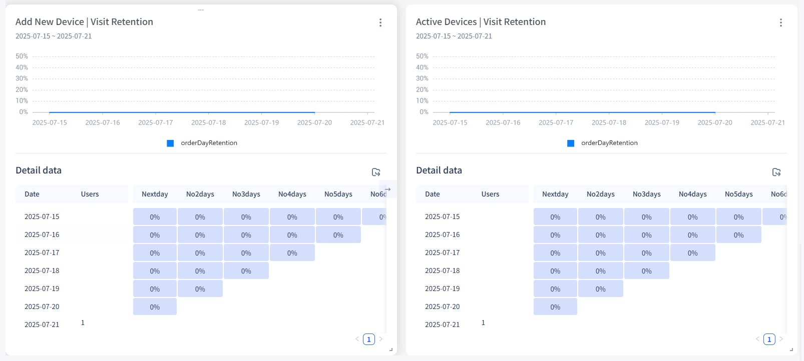Click the No3days column header in Active Devices table
Image resolution: width=804 pixels, height=361 pixels.
[646, 194]
